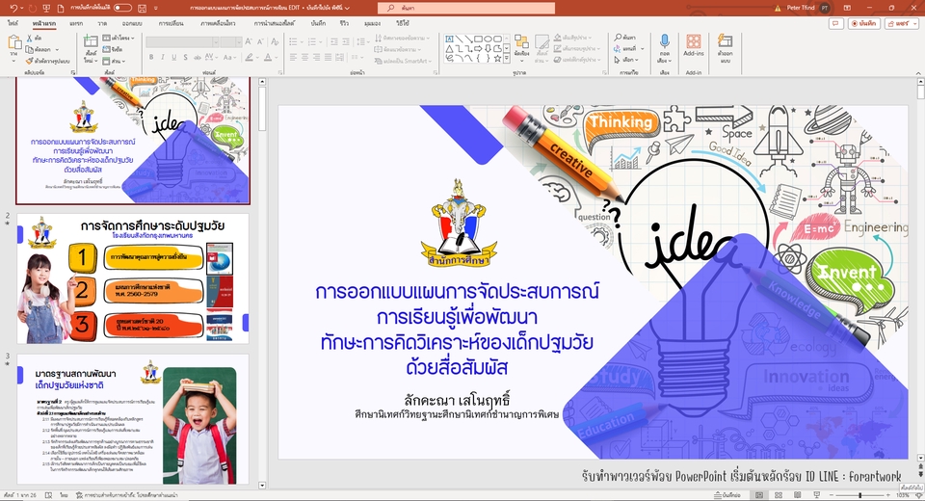Open the slide Layout dropdown
This screenshot has height=501, width=925.
pos(119,38)
